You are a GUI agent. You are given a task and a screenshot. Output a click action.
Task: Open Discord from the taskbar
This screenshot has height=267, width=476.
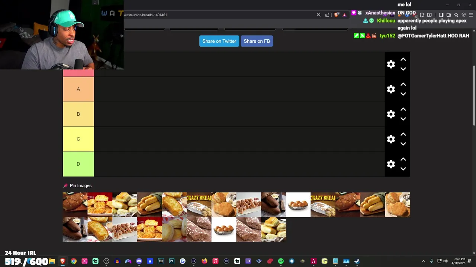tap(139, 261)
